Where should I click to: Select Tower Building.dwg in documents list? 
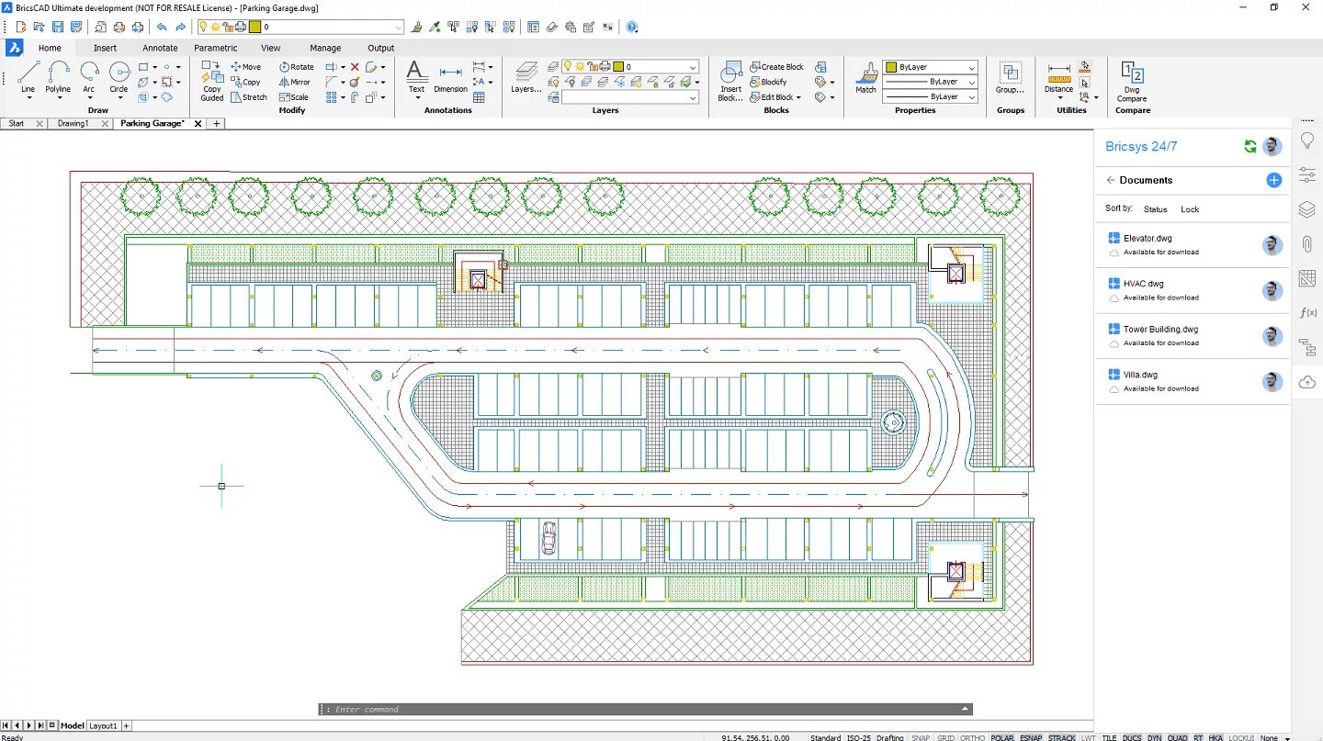[1193, 335]
